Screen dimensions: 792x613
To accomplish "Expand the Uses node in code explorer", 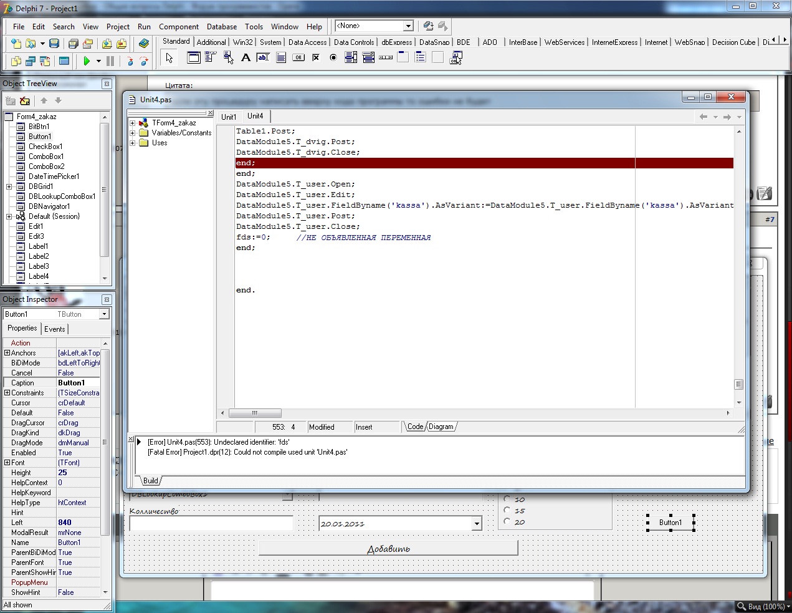I will coord(132,143).
